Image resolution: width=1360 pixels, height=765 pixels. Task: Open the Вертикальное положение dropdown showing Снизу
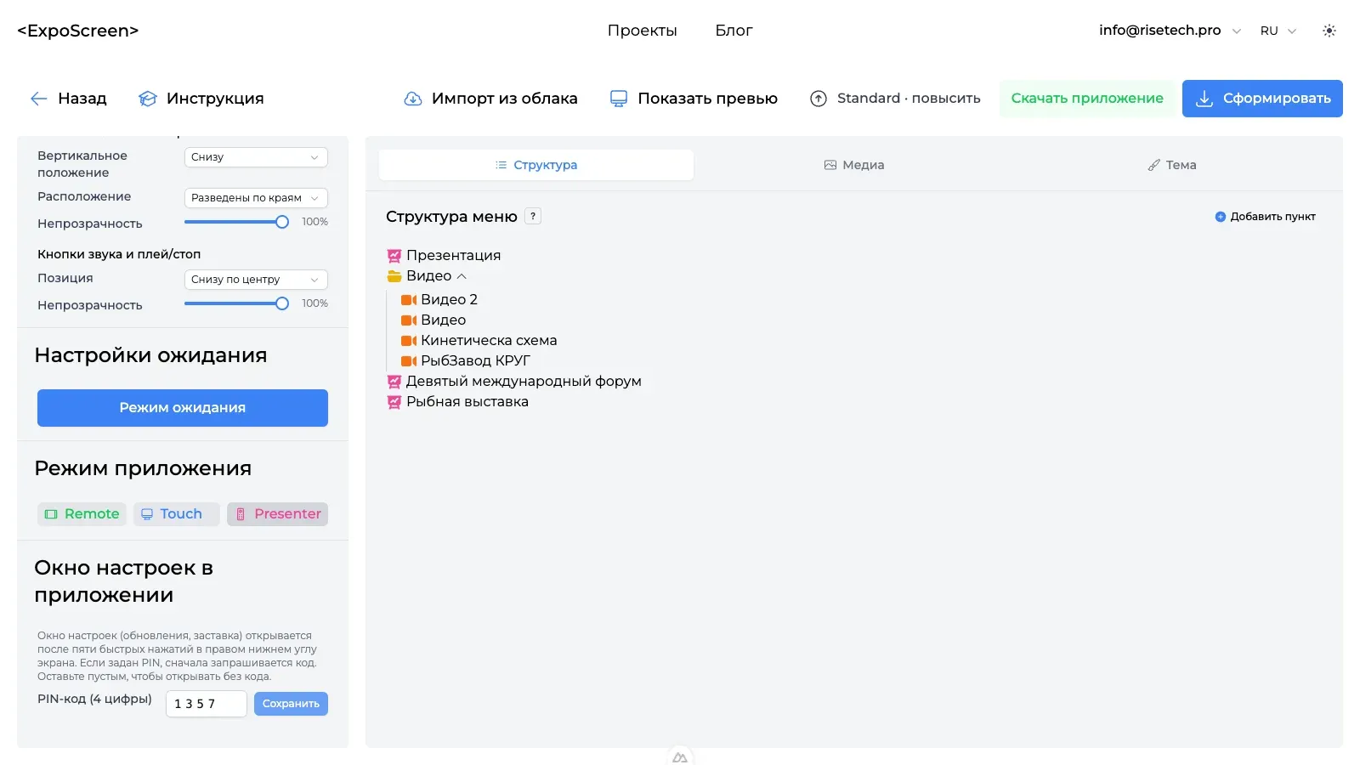(x=256, y=157)
